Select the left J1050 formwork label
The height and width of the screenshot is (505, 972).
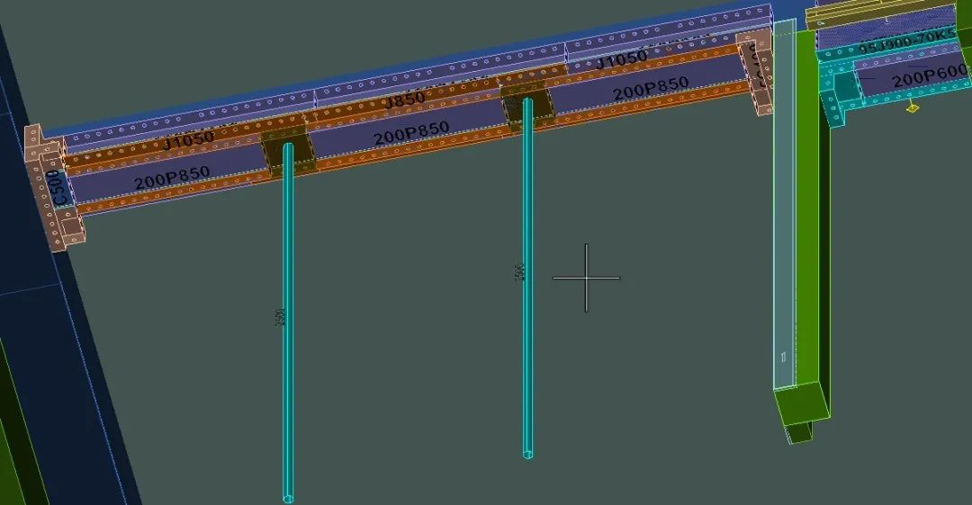click(188, 139)
